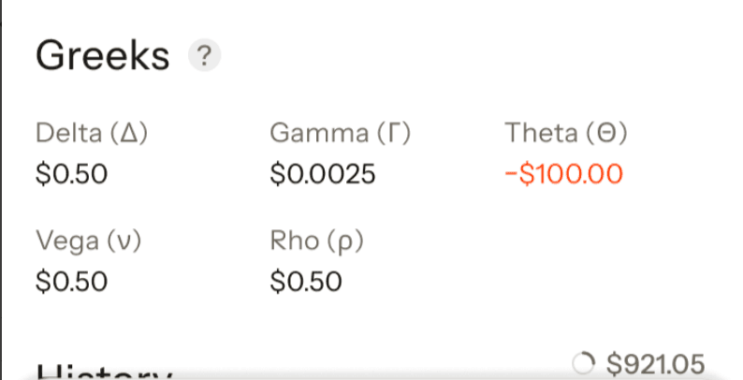The width and height of the screenshot is (743, 380).
Task: Select the Greeks section heading
Action: (103, 57)
